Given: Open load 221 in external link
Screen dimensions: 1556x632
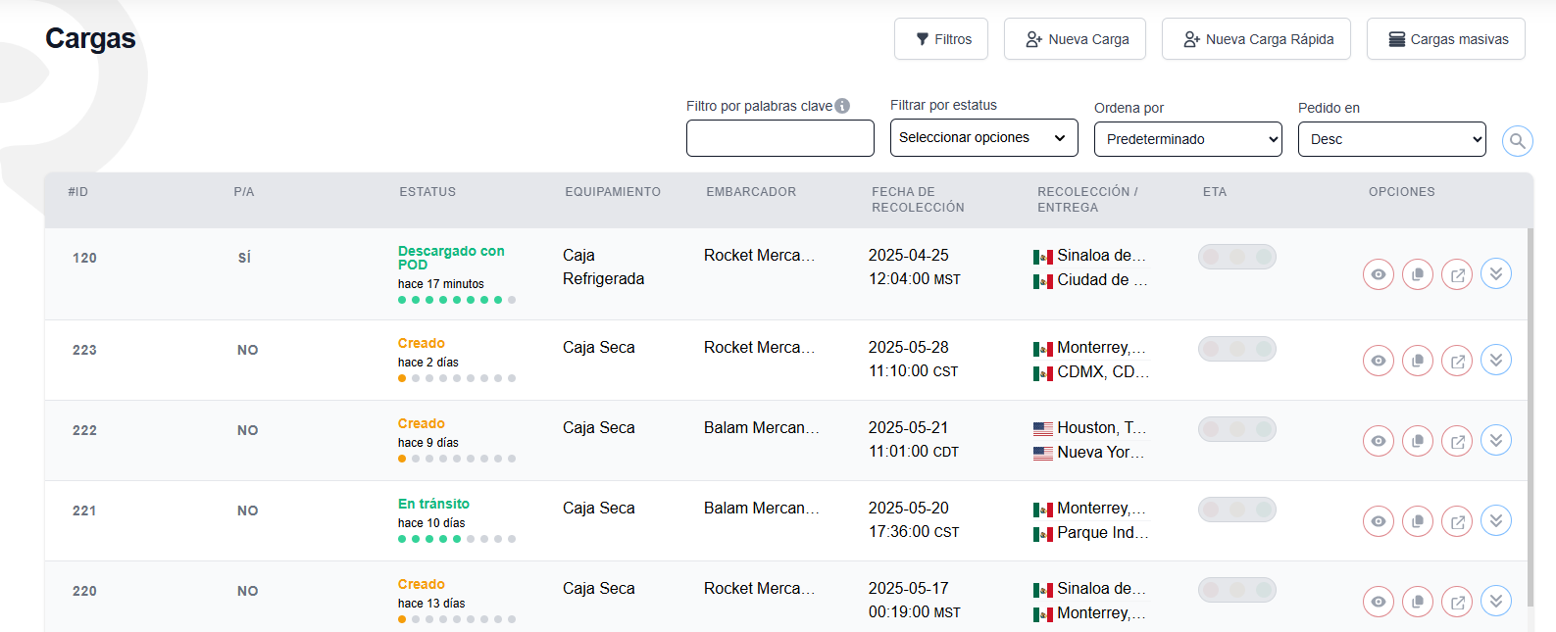Looking at the screenshot, I should pos(1457,521).
